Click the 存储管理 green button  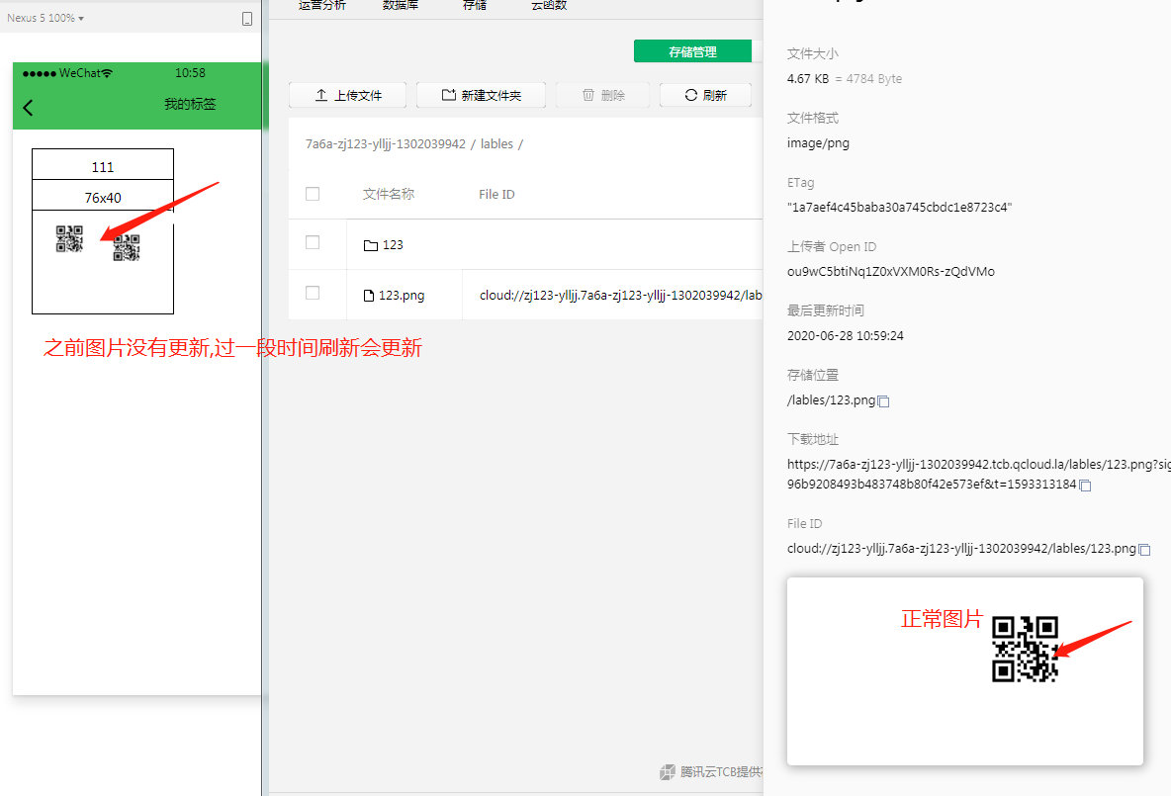692,51
